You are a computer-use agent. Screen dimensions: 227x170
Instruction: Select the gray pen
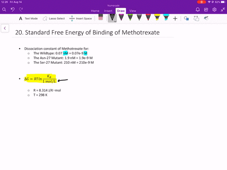[x=139, y=17]
